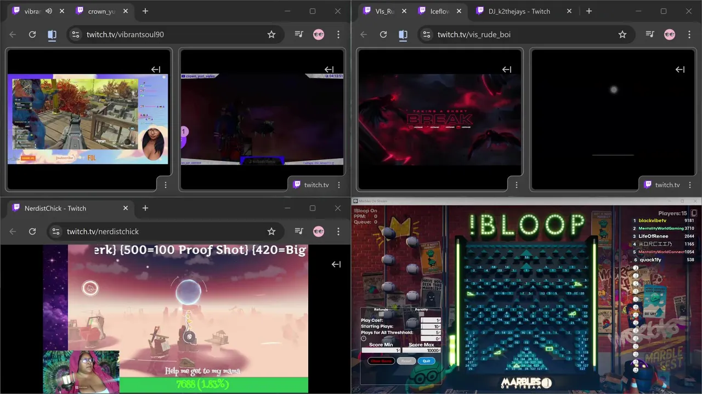702x394 pixels.
Task: Open profile avatar in vis_rude_boi window
Action: [670, 34]
